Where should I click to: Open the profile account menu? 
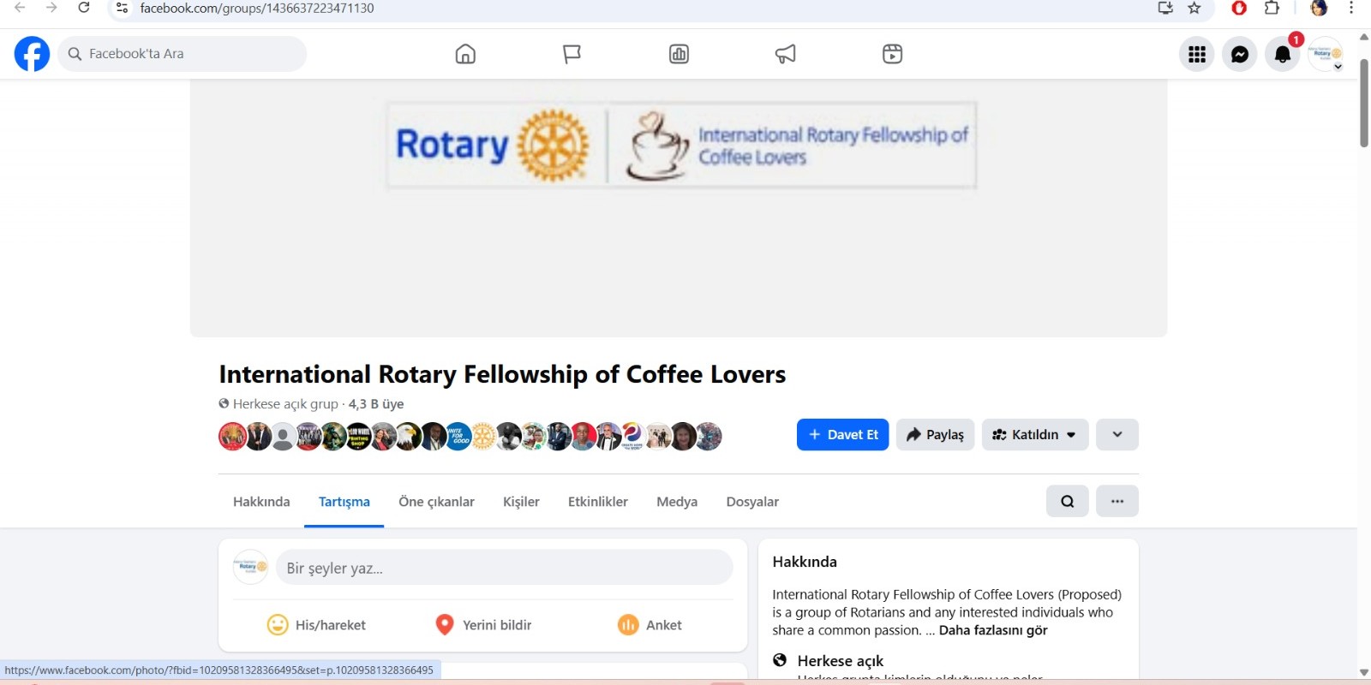click(1326, 54)
